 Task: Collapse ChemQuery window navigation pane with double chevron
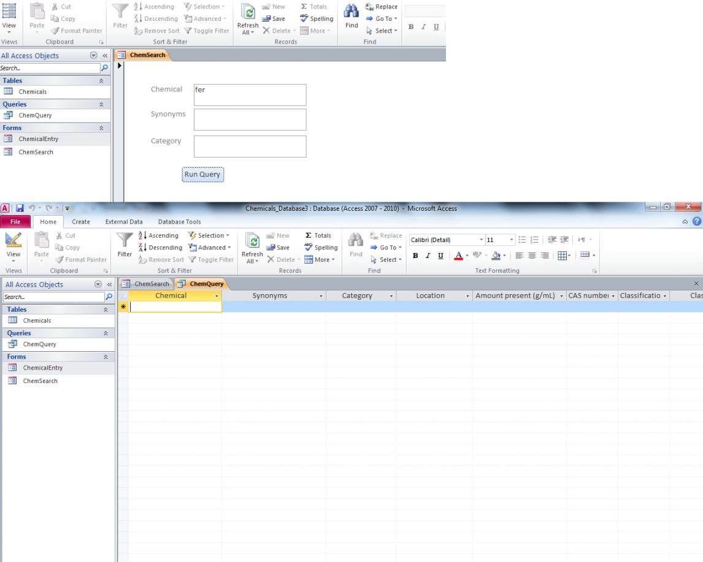pyautogui.click(x=109, y=284)
